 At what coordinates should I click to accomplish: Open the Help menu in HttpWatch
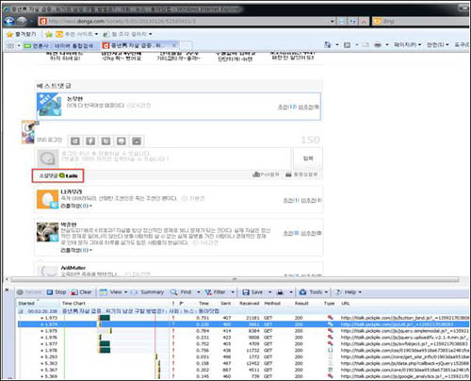[x=349, y=292]
